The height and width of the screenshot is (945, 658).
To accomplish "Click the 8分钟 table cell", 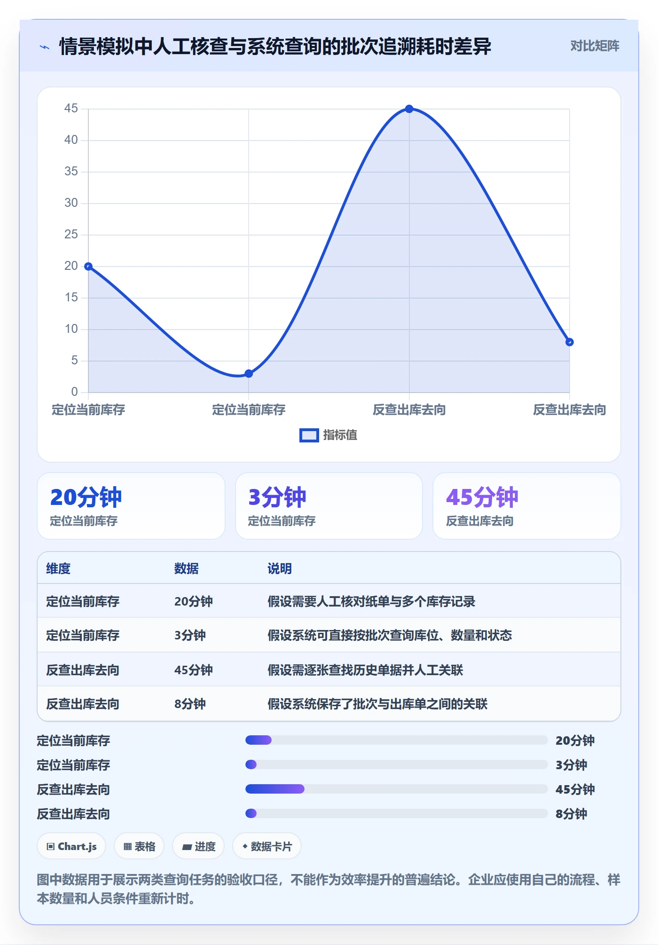I will (190, 704).
